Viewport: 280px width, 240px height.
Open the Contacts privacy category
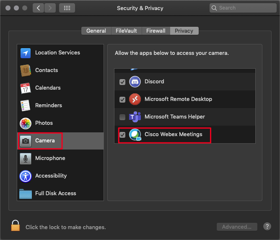point(47,70)
